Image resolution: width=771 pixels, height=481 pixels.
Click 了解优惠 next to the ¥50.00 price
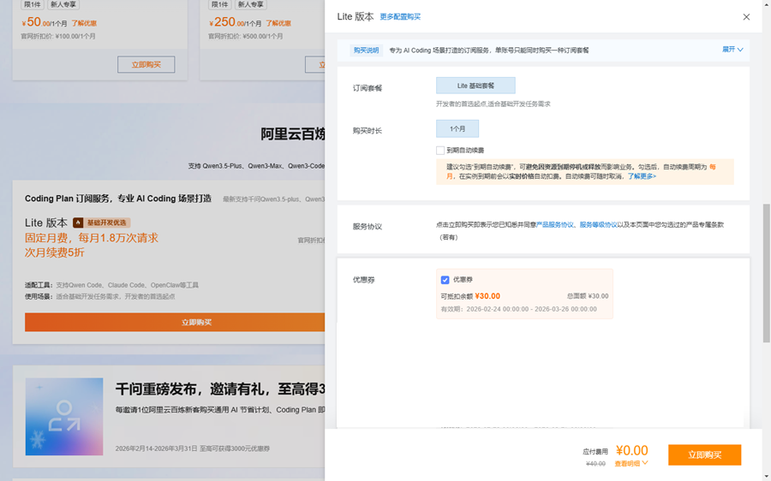click(84, 24)
